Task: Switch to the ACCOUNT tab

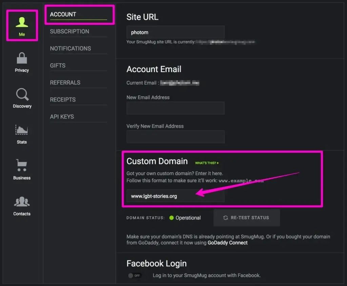Action: 63,14
